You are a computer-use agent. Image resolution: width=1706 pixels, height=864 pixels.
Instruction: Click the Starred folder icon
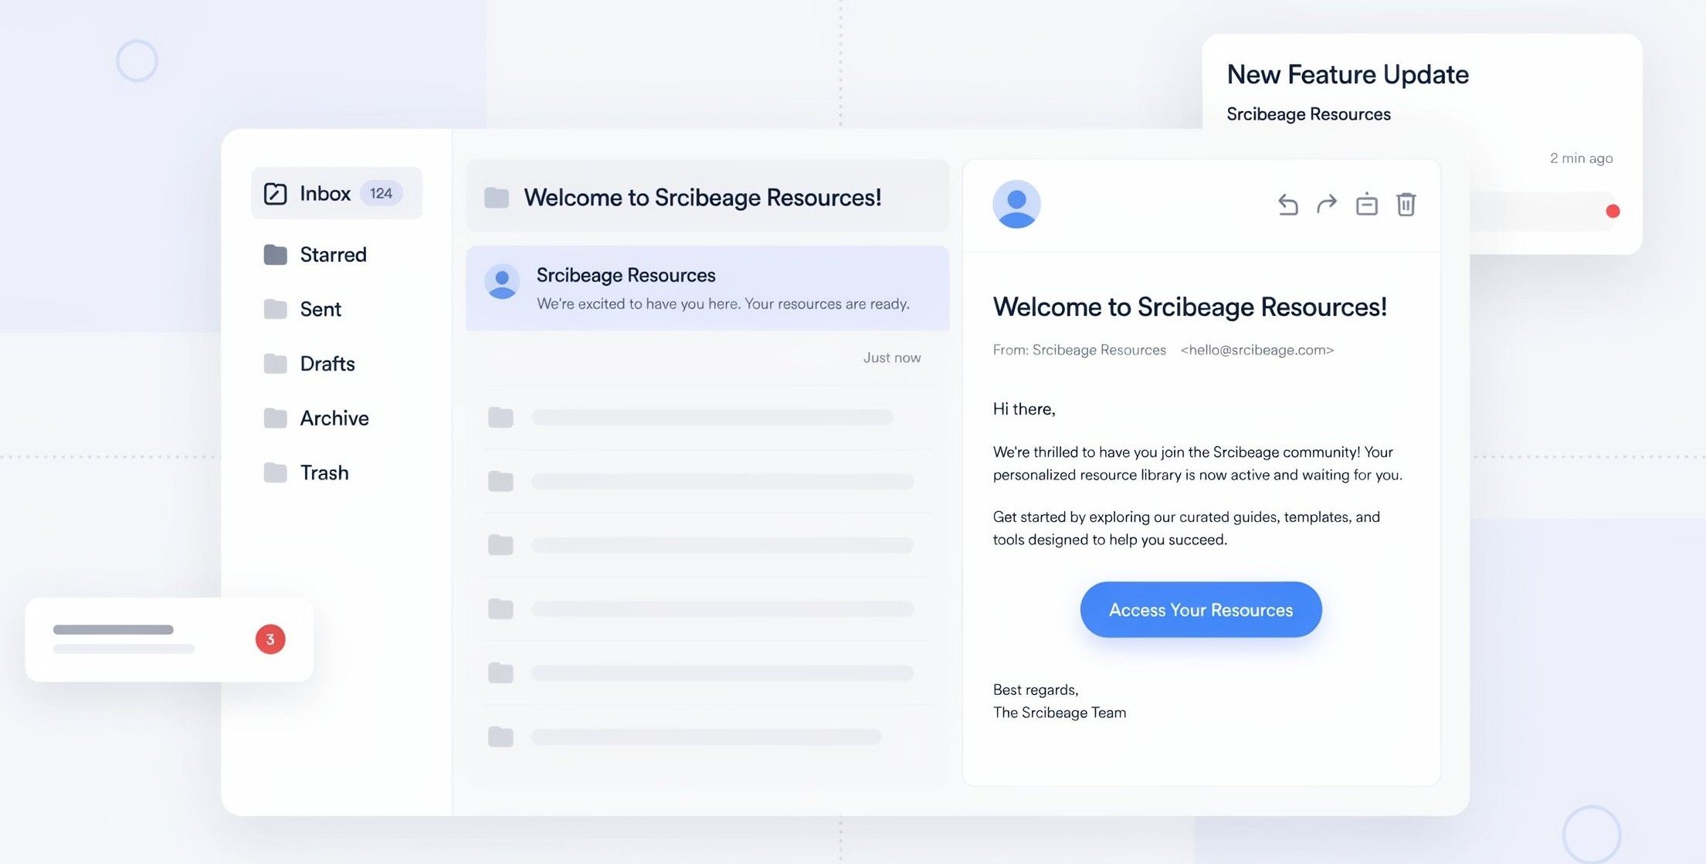click(x=275, y=254)
